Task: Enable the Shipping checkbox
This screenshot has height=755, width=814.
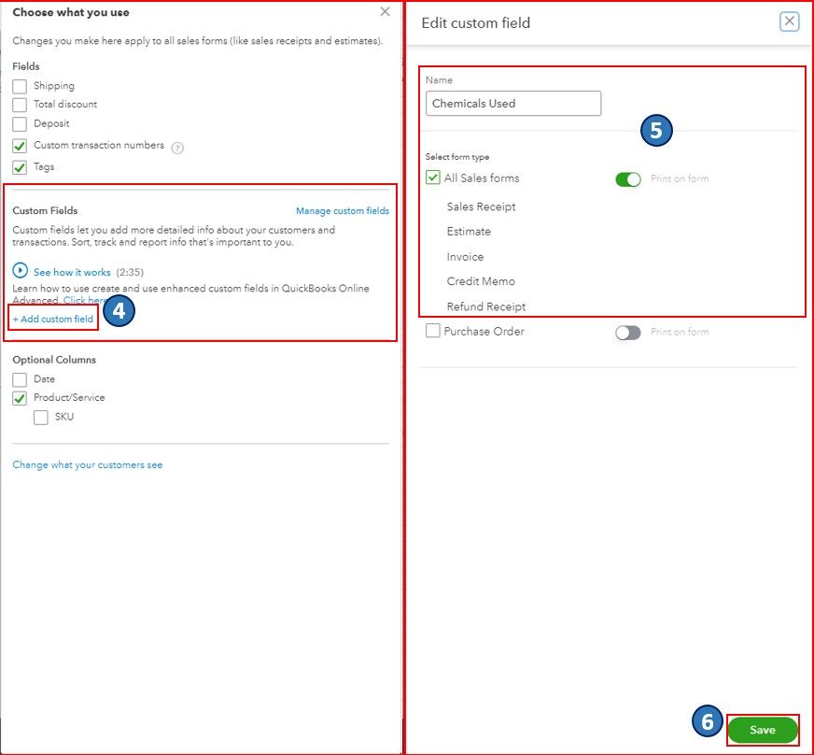Action: pos(20,86)
